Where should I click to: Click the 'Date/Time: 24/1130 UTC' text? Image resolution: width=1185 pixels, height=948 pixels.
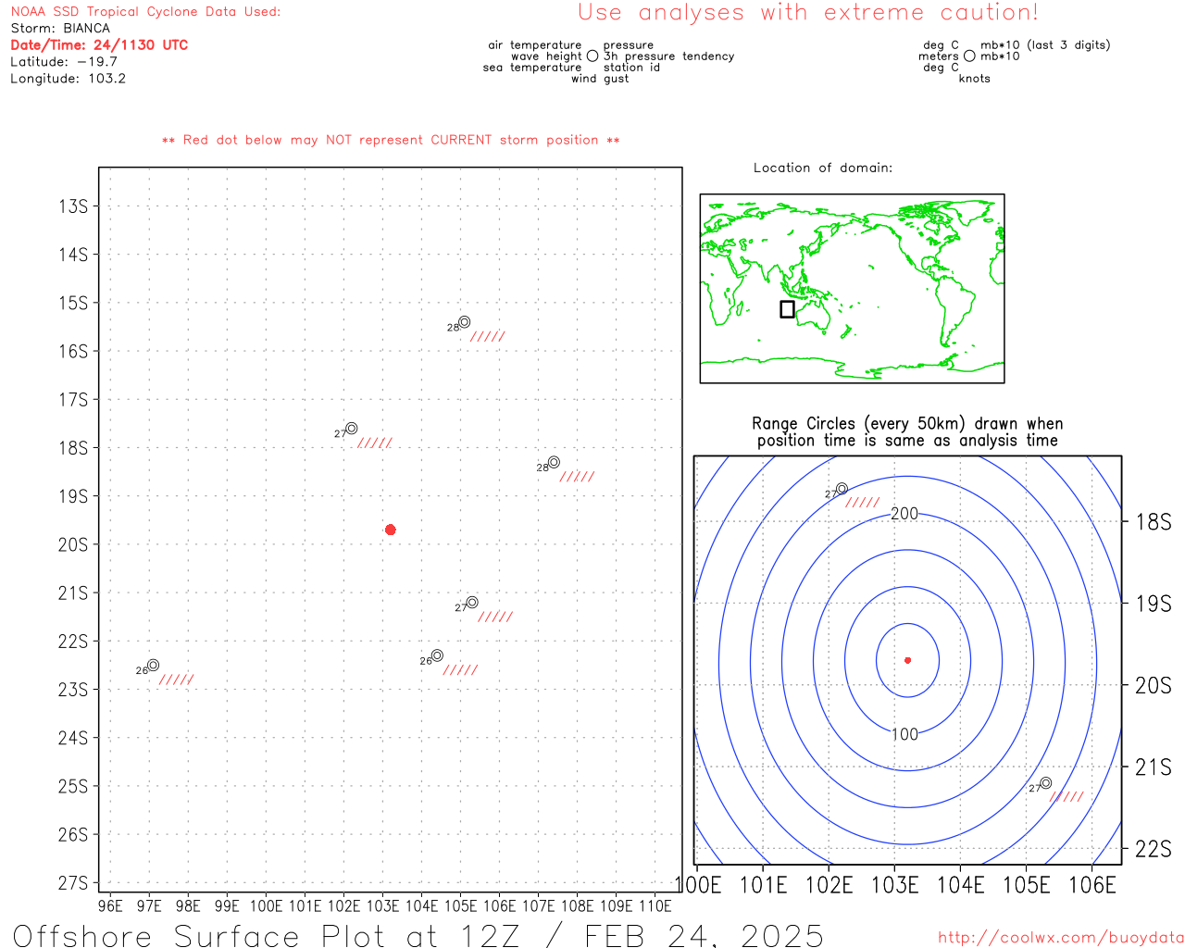pyautogui.click(x=99, y=45)
